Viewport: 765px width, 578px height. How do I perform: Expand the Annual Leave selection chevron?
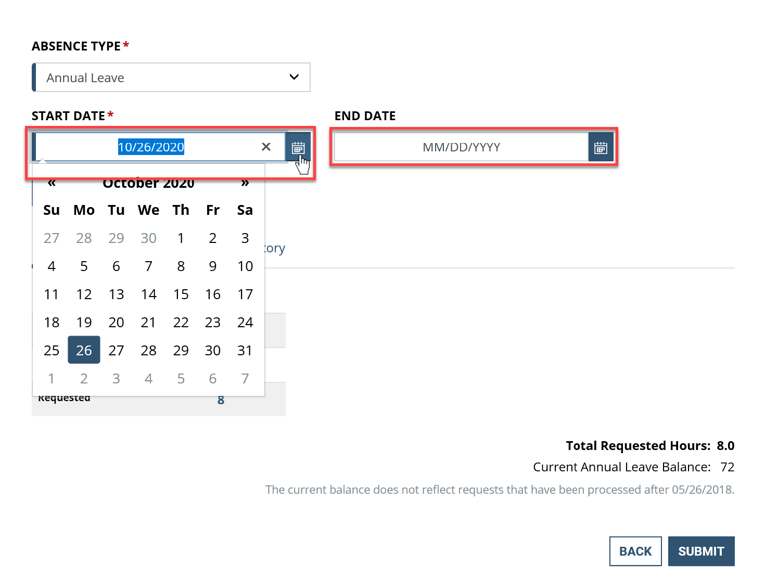click(294, 77)
